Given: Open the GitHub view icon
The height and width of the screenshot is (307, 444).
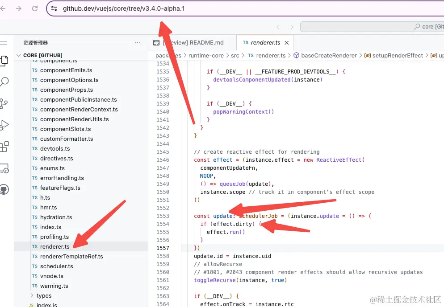Looking at the screenshot, I should 4,189.
